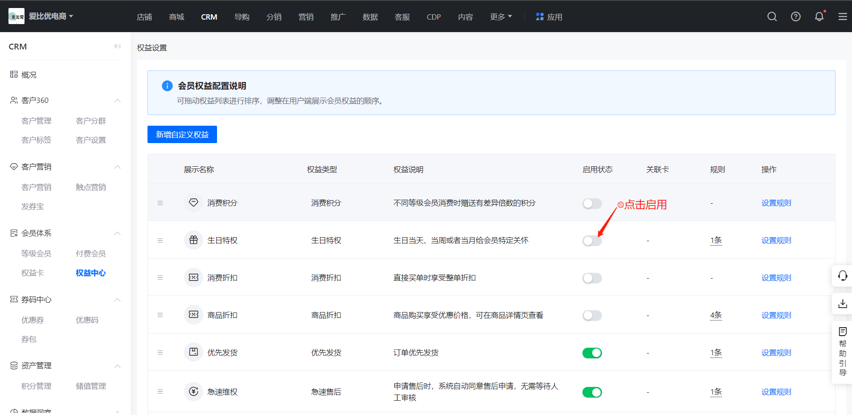Viewport: 852px width, 415px height.
Task: Click 设置规则 for 消费积分
Action: click(776, 203)
